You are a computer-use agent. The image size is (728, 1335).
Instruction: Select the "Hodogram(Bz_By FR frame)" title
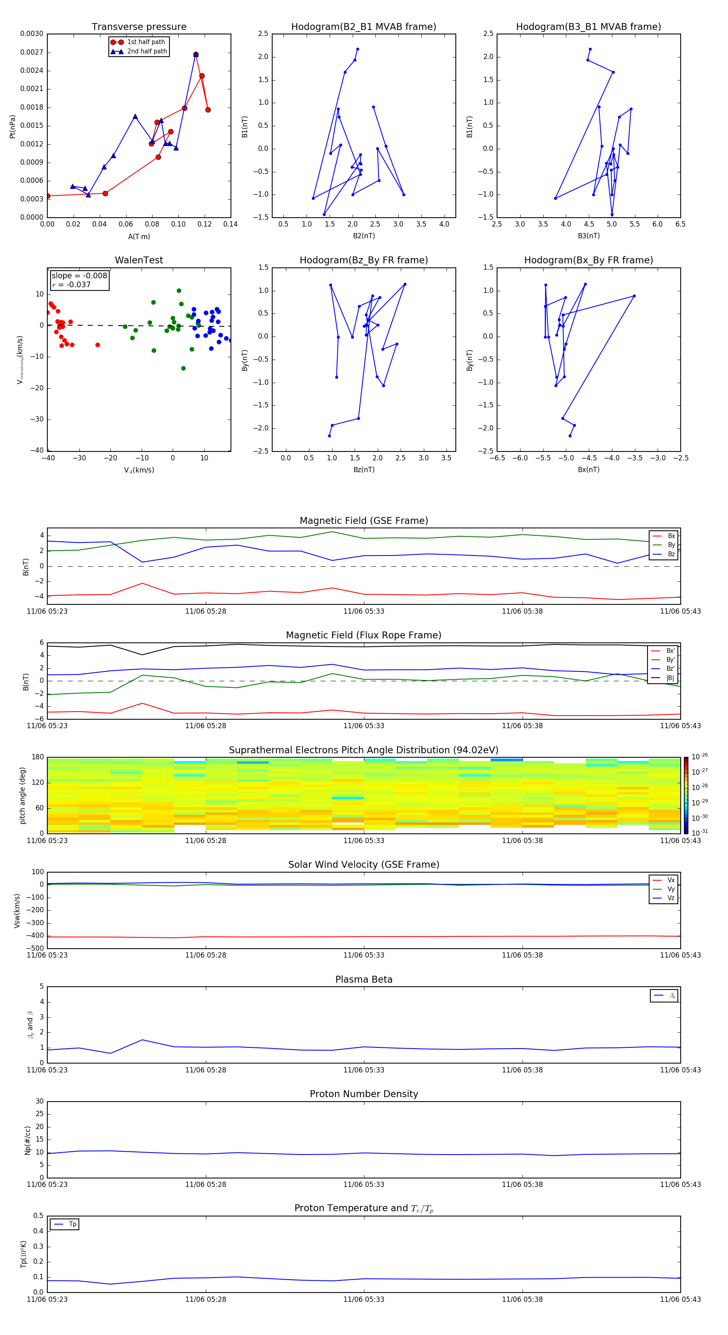point(364,260)
